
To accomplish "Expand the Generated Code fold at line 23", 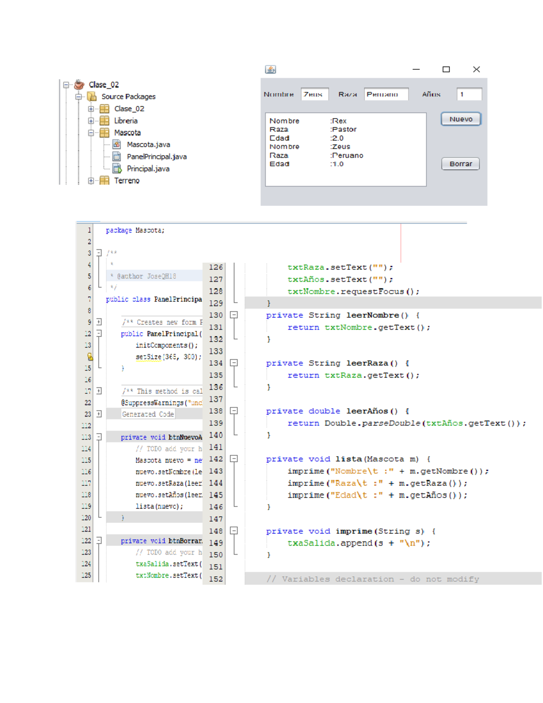I will pyautogui.click(x=99, y=414).
